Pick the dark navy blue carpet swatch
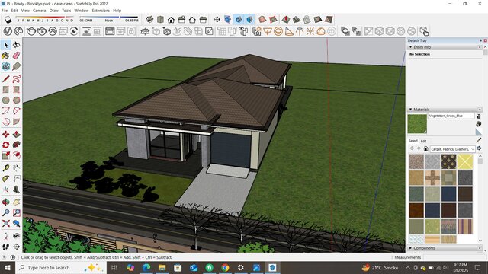This screenshot has height=274, width=488. click(449, 194)
